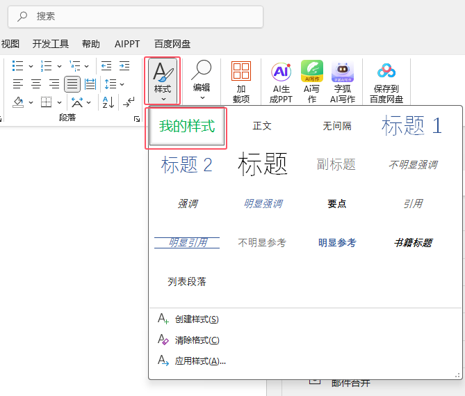This screenshot has width=465, height=396.
Task: Apply the 书籍标题 style
Action: point(413,243)
